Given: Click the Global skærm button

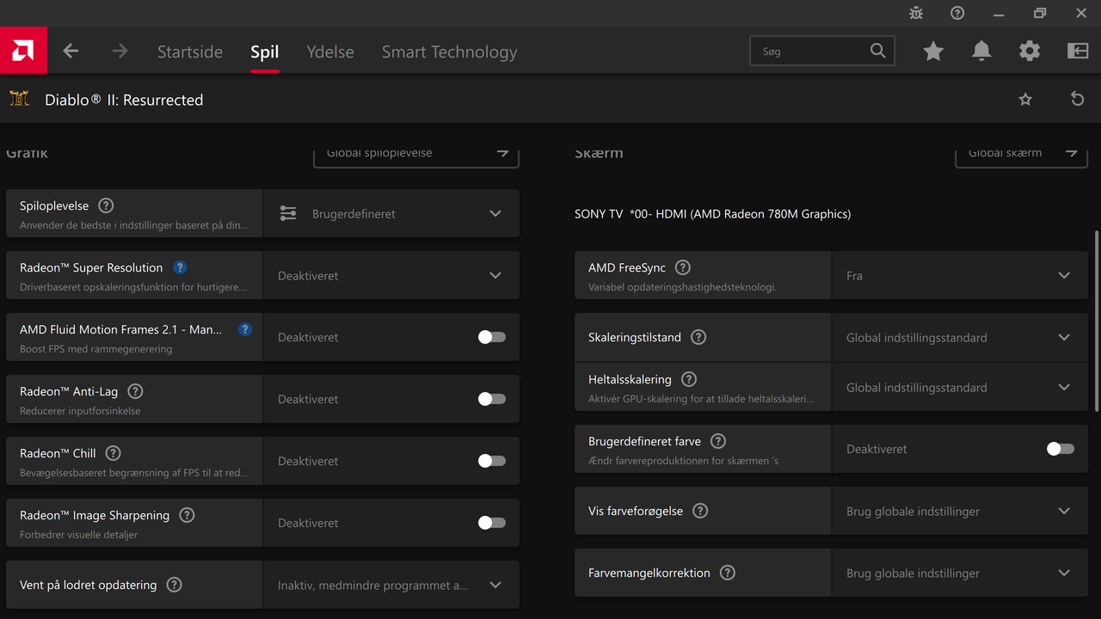Looking at the screenshot, I should click(x=1021, y=154).
